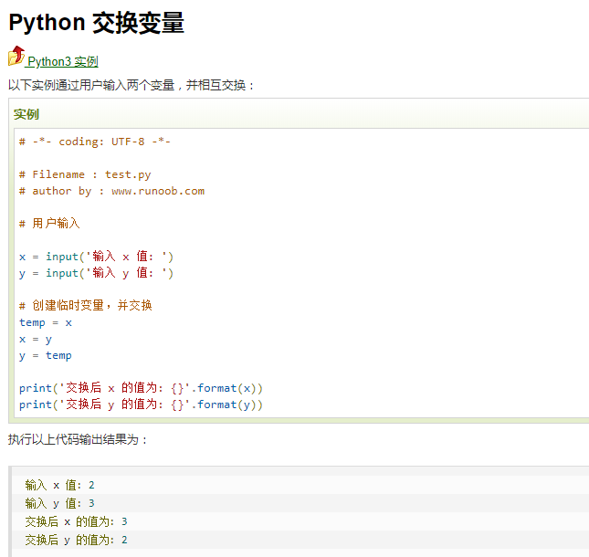Click the '# 创建临时变量，并交换' comment line

86,306
